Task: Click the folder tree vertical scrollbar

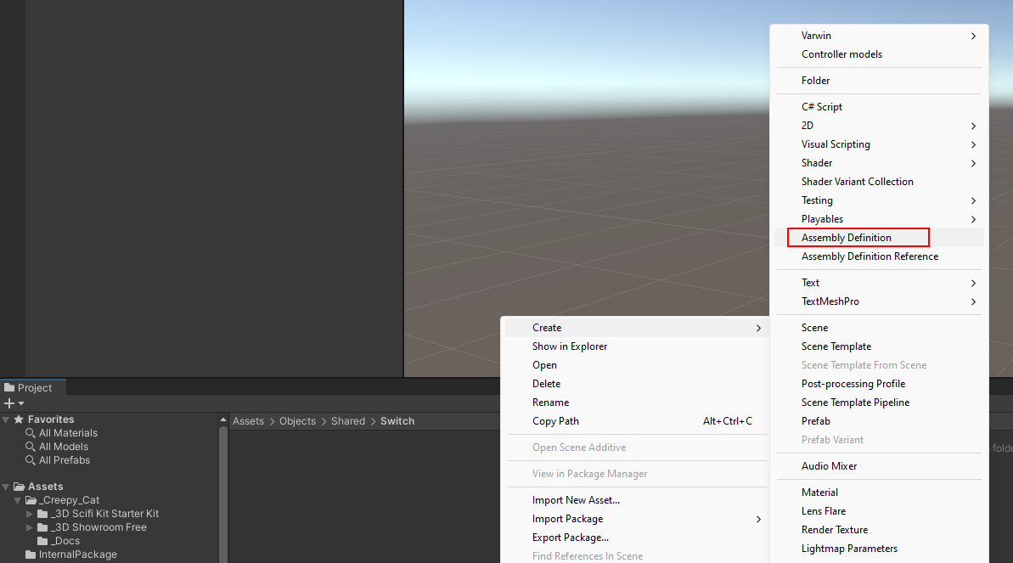Action: 223,493
